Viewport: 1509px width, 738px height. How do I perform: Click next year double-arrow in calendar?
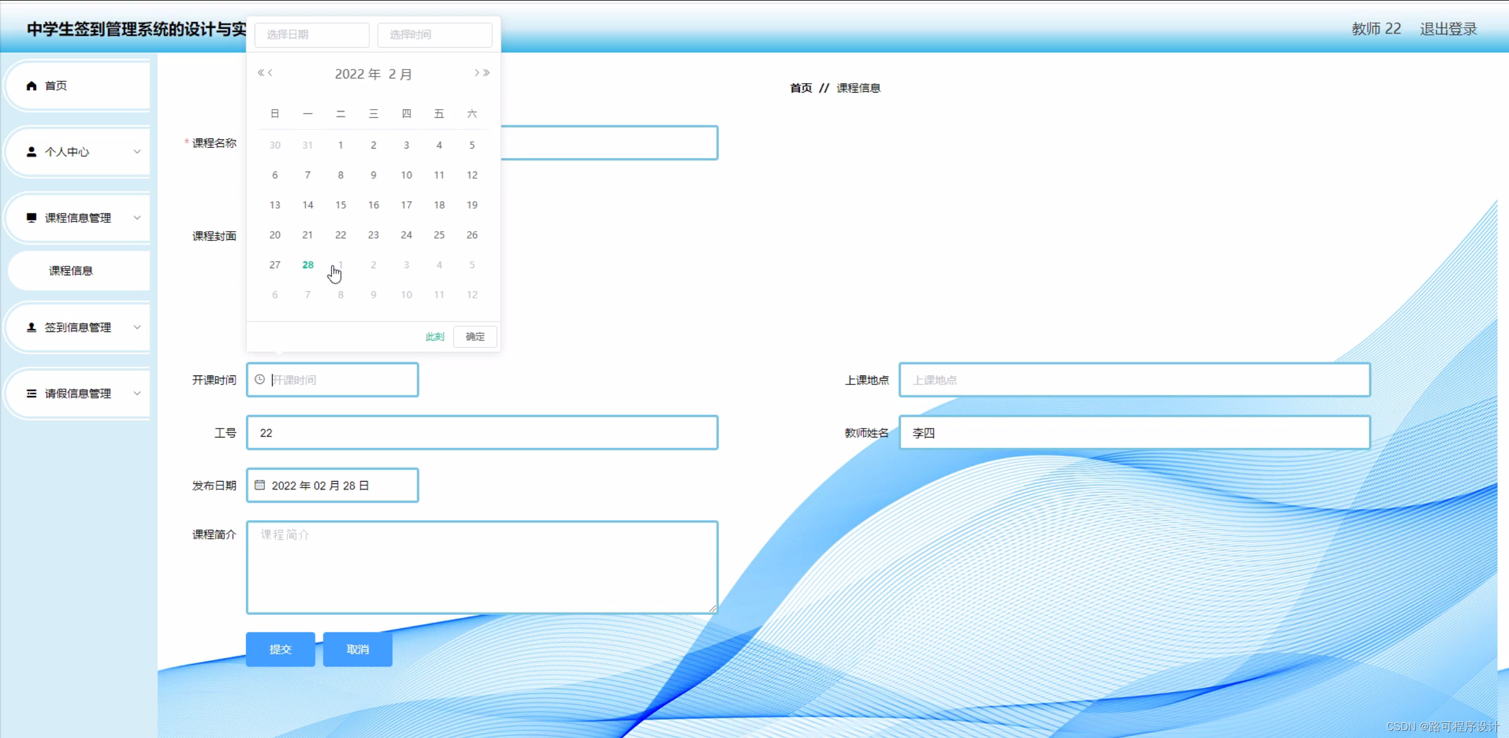487,73
